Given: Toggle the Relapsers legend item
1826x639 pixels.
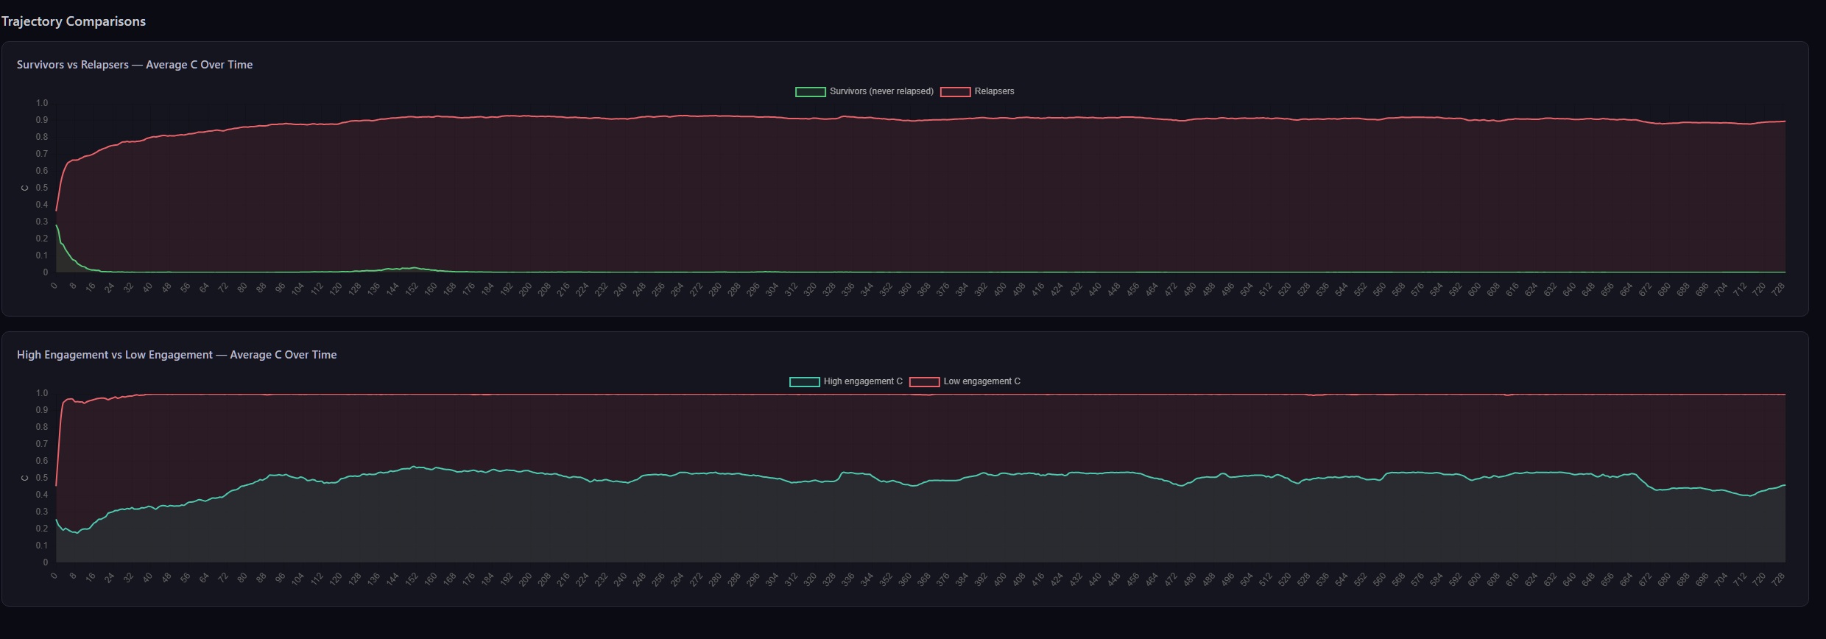Looking at the screenshot, I should 977,92.
